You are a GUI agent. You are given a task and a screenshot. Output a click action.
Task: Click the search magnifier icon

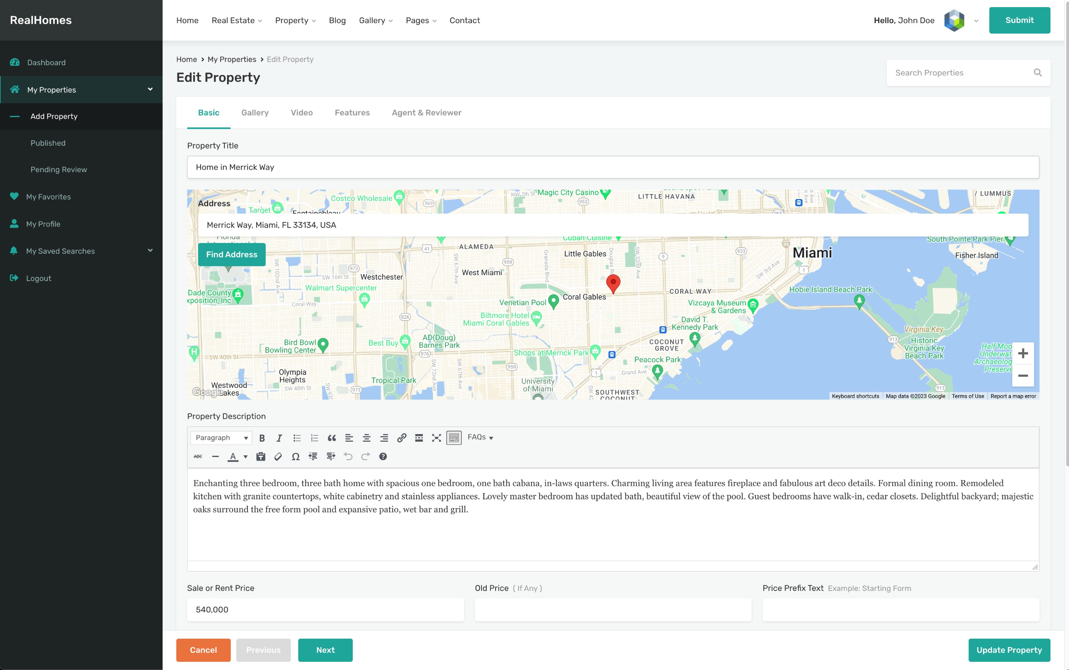pyautogui.click(x=1038, y=73)
